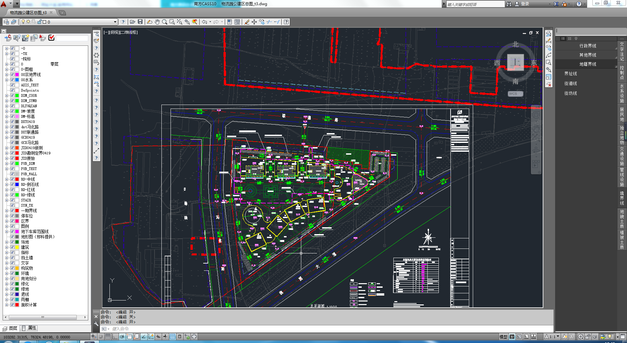Viewport: 627px width, 343px height.
Task: Click the Save floppy disk icon
Action: (140, 22)
